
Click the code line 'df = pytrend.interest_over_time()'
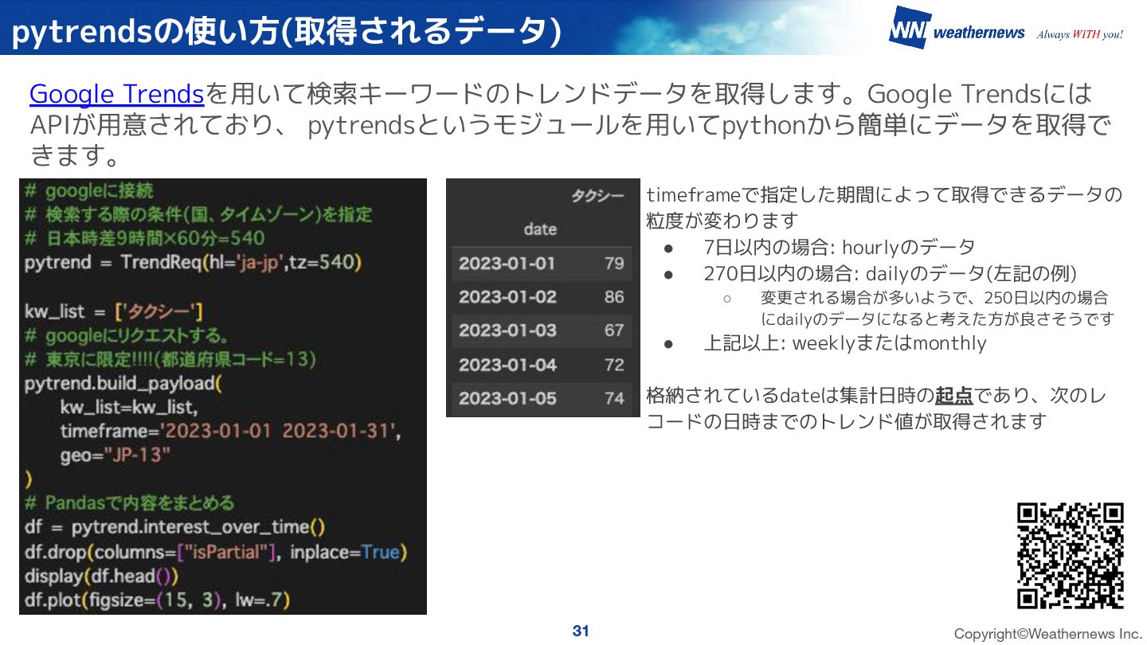pos(174,527)
